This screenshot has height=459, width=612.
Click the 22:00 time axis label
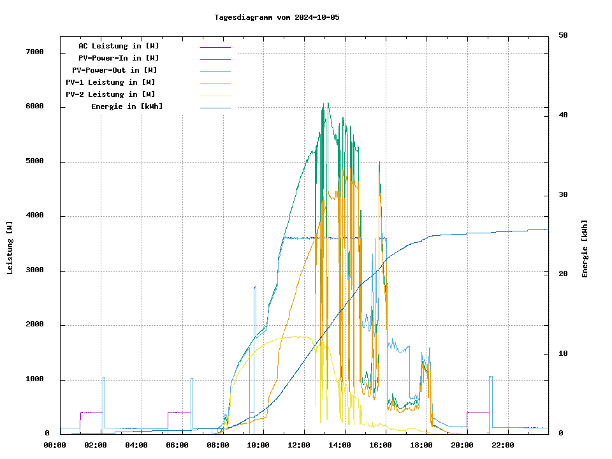(x=503, y=445)
